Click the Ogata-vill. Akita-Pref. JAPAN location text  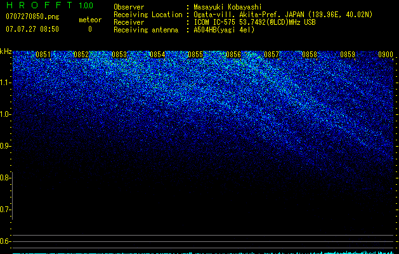point(283,15)
